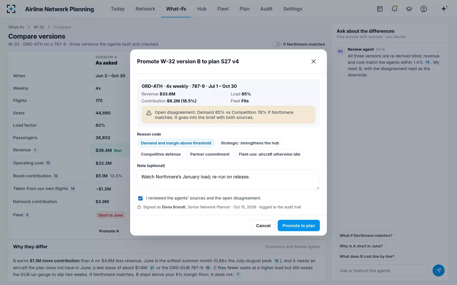Viewport: 457px width, 285px height.
Task: Open source reference 21 about wet lease
Action: [152, 268]
